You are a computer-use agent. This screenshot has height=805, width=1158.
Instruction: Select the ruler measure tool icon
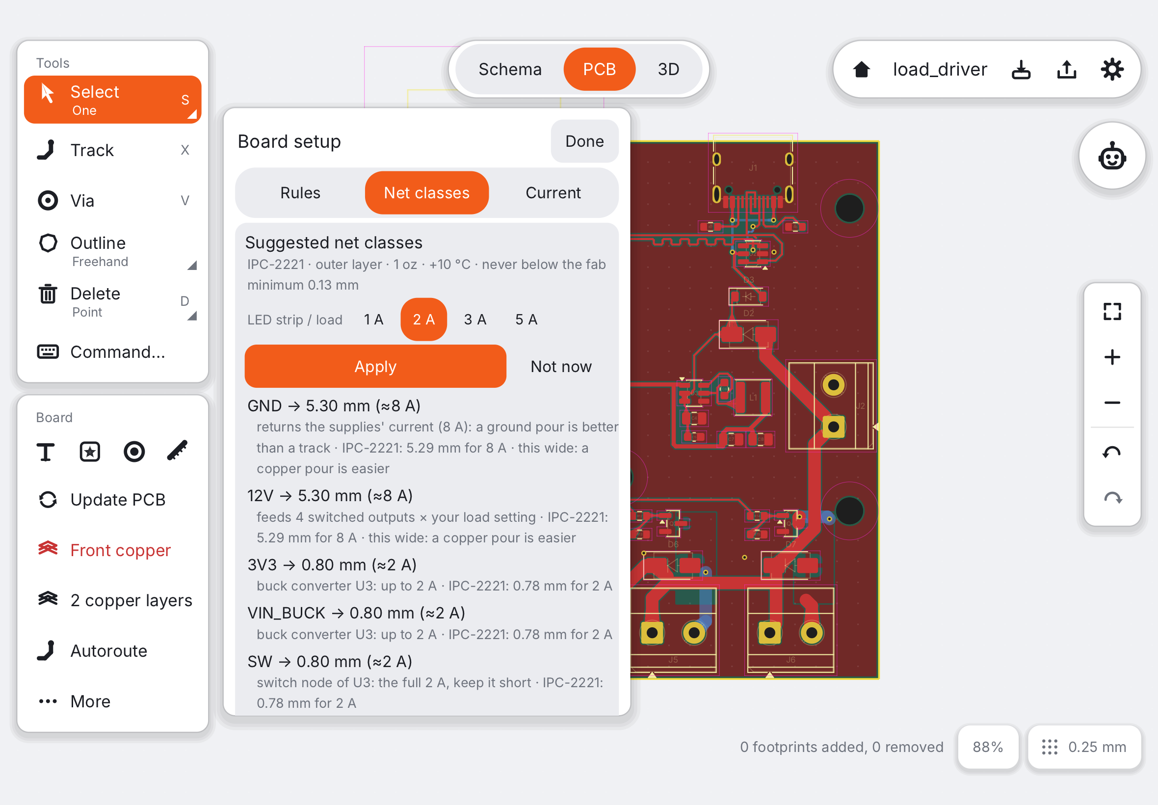(x=178, y=451)
